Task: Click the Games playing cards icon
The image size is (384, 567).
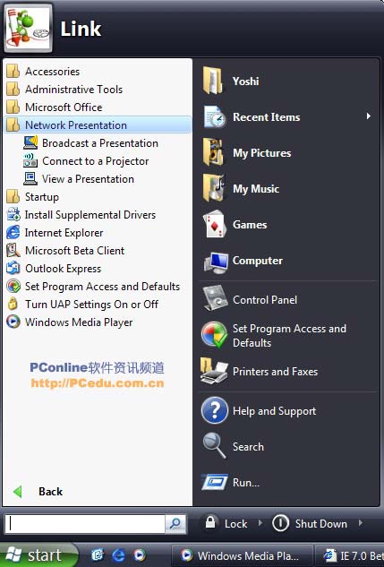Action: [215, 224]
